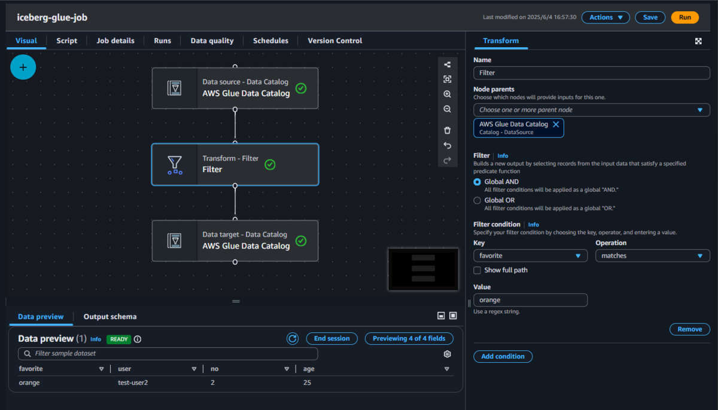The height and width of the screenshot is (410, 718).
Task: Minimize the data preview panel
Action: click(x=441, y=316)
